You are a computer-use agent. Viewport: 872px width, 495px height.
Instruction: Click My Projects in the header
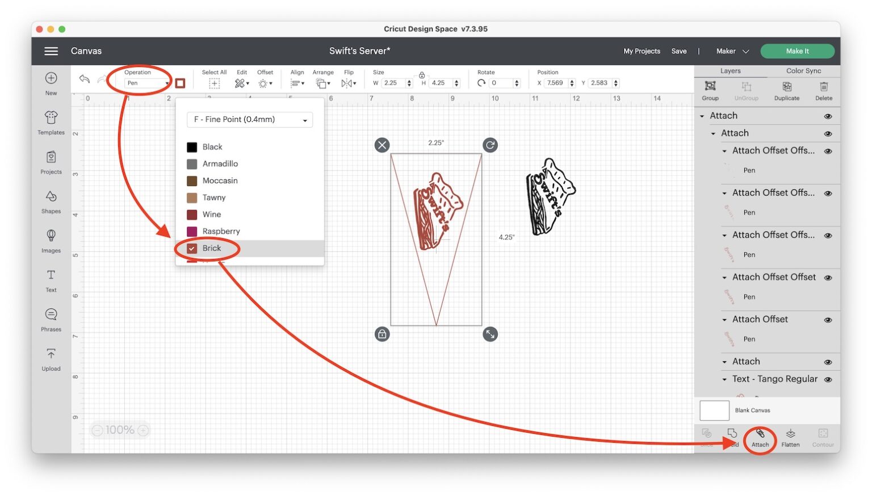pos(642,51)
